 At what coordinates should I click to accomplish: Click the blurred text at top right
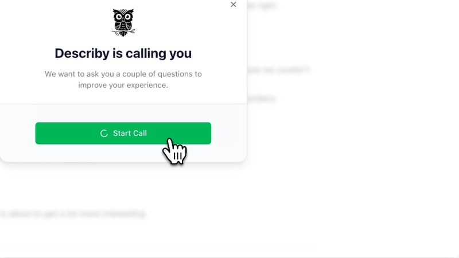262,5
